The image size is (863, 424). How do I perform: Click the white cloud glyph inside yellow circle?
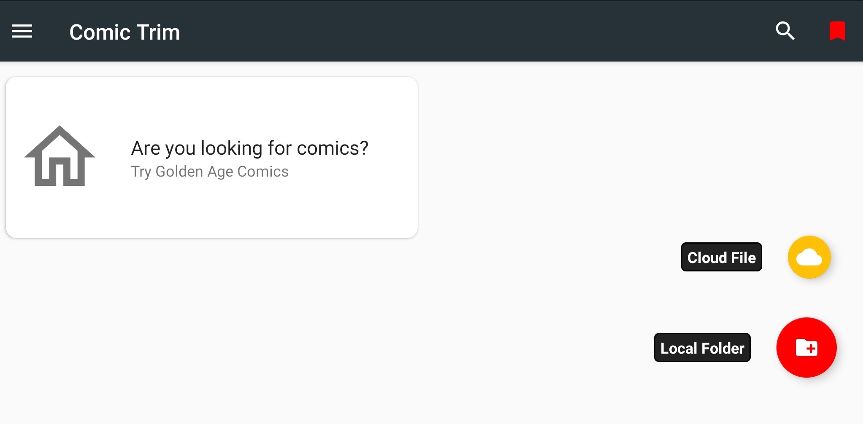(809, 257)
